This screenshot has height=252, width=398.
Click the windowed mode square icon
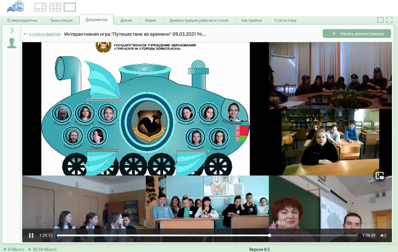380,20
